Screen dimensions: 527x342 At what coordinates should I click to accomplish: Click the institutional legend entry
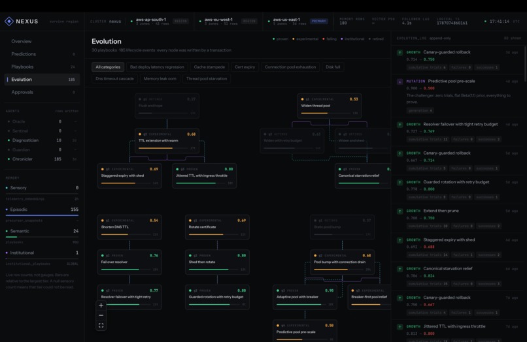[x=352, y=39]
